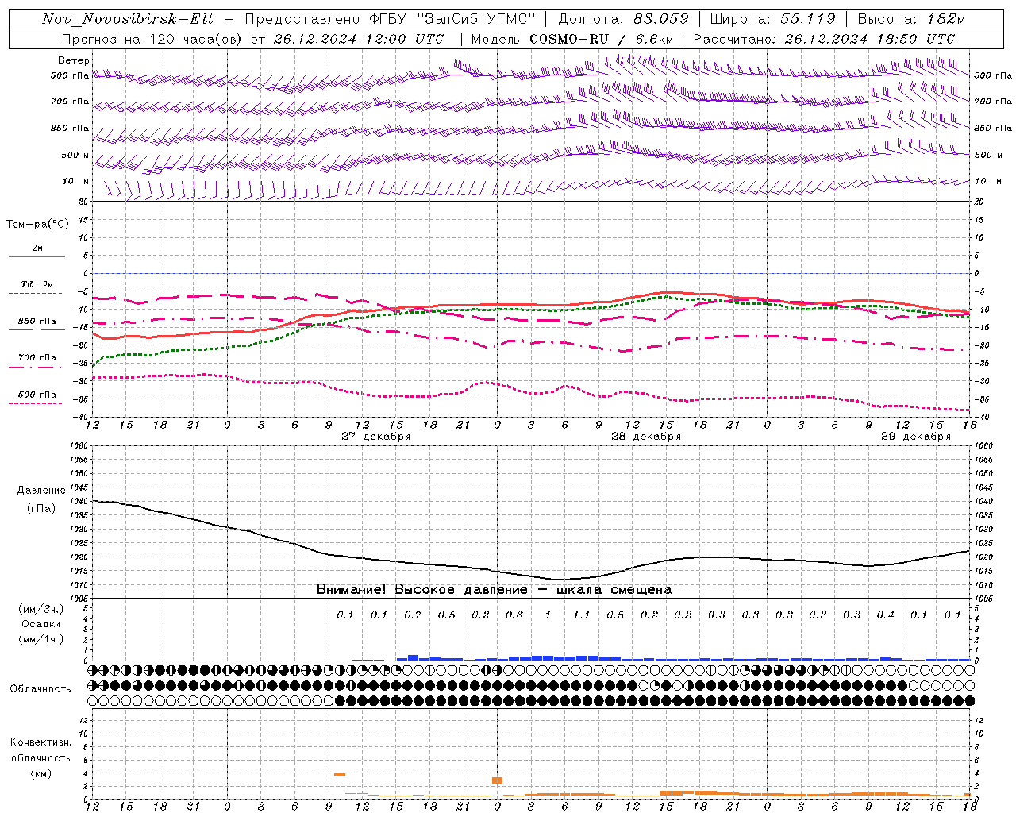Click the 1.1 three-hour precipitation value
Screen dimensions: 1016x813
point(581,615)
